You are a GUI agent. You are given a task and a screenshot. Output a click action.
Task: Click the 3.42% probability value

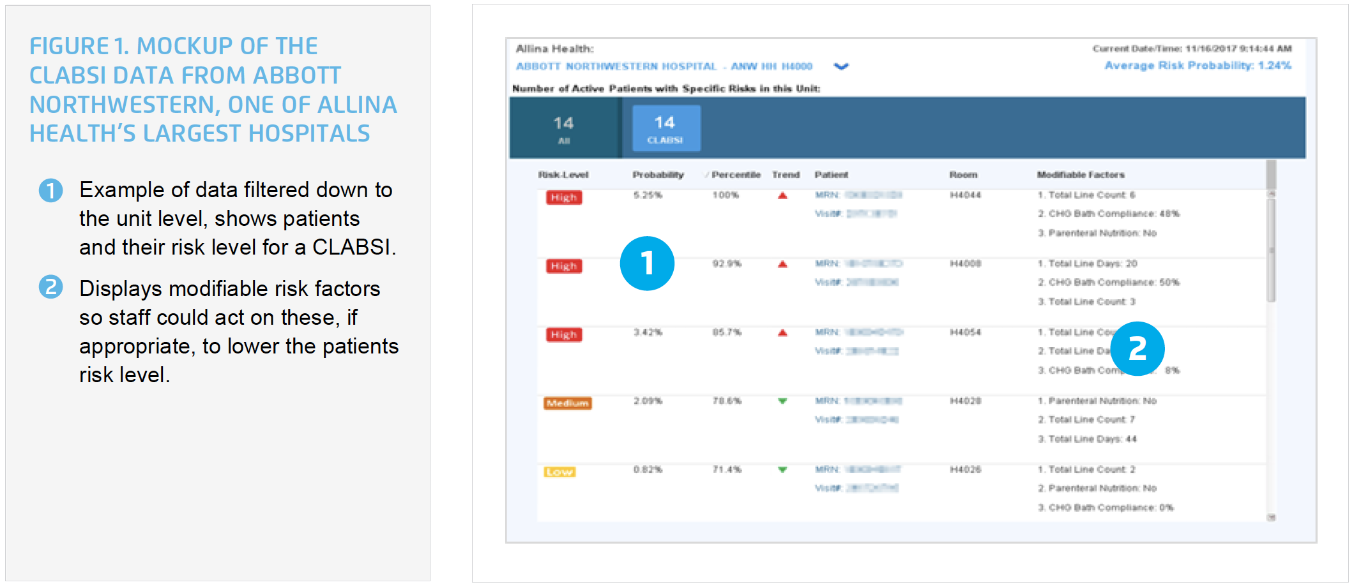(x=648, y=332)
